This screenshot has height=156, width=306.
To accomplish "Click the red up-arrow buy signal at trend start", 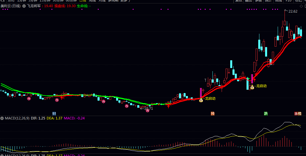I will click(x=168, y=106).
